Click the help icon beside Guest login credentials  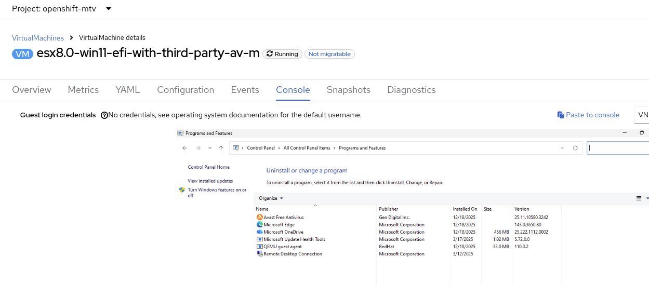pyautogui.click(x=104, y=115)
